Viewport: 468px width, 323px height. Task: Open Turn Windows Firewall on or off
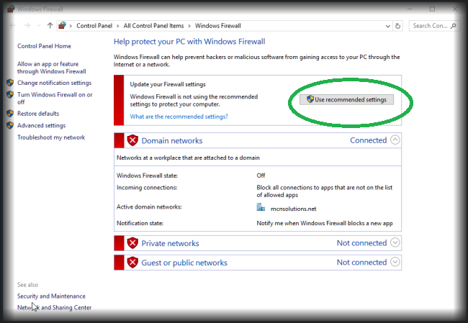[55, 98]
